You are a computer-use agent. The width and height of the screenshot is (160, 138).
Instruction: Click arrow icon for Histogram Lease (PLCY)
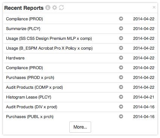[x=121, y=97]
